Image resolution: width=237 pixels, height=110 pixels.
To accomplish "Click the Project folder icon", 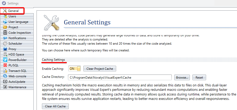I will [x=5, y=27].
